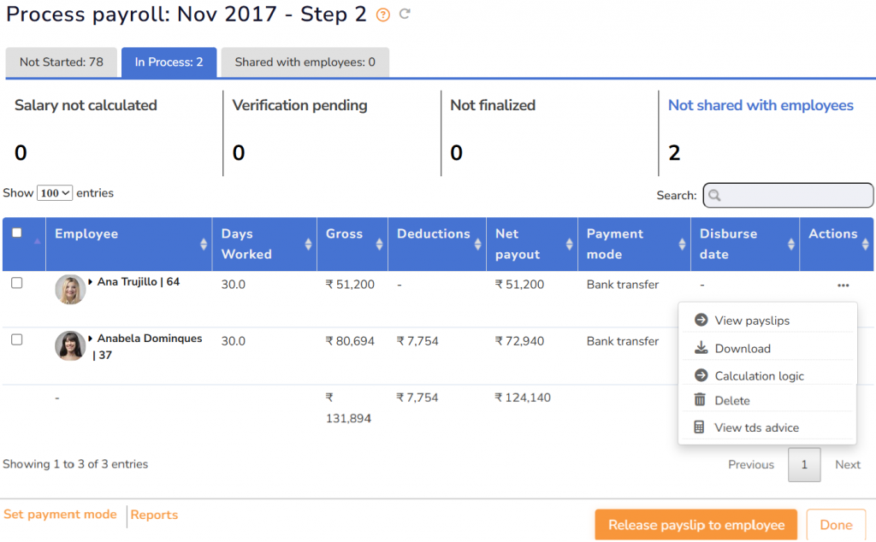This screenshot has height=542, width=876.
Task: Toggle the select-all checkbox in table header
Action: tap(17, 233)
